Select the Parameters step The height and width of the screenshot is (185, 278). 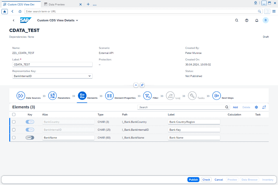[x=52, y=96]
